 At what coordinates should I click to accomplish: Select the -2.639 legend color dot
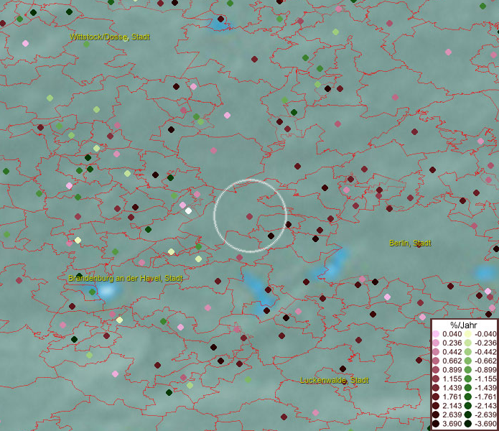coord(468,414)
